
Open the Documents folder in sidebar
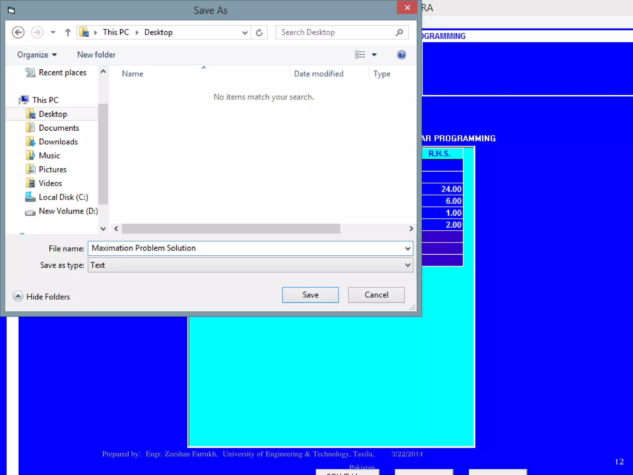(58, 128)
